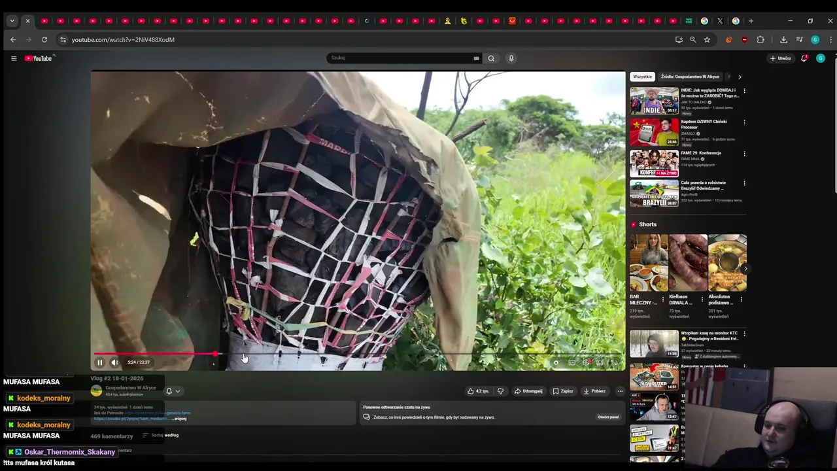
Task: Reload the current page
Action: click(x=44, y=40)
